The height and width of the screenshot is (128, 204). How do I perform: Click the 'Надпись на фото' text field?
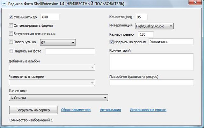pyautogui.click(x=70, y=51)
